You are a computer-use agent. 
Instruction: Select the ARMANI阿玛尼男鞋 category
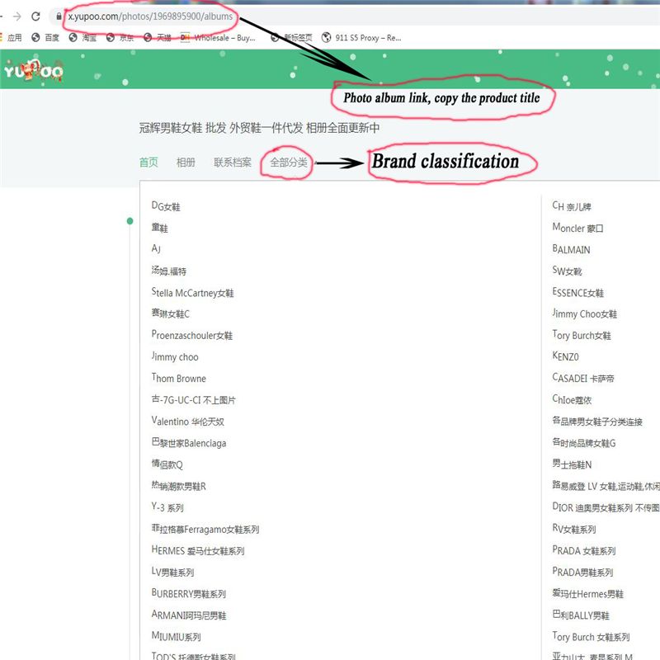(189, 615)
